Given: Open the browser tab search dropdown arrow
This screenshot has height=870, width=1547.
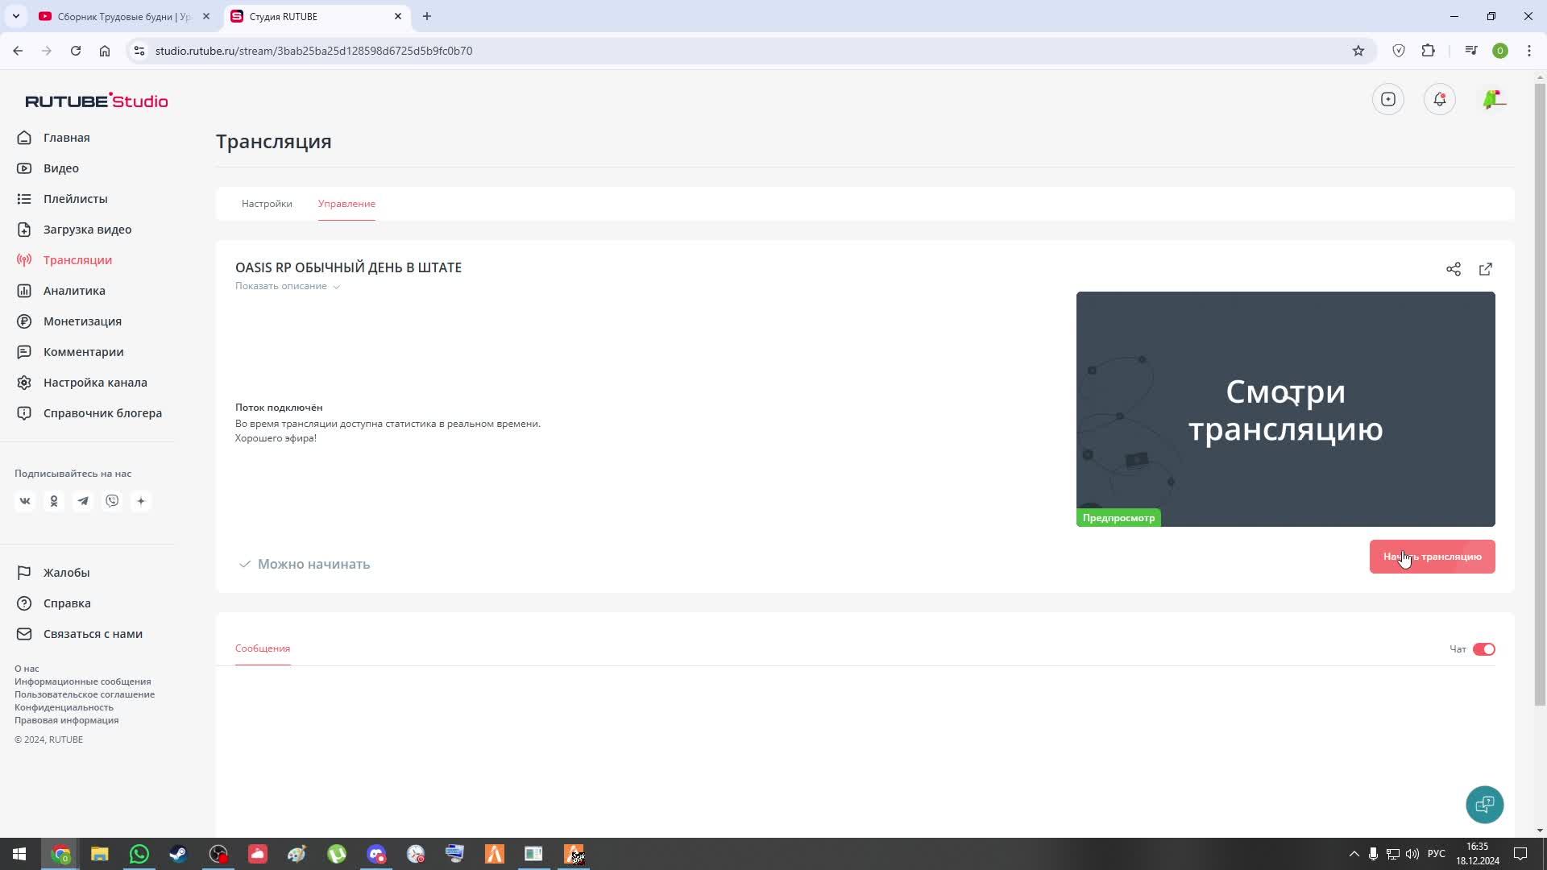Looking at the screenshot, I should click(x=15, y=16).
